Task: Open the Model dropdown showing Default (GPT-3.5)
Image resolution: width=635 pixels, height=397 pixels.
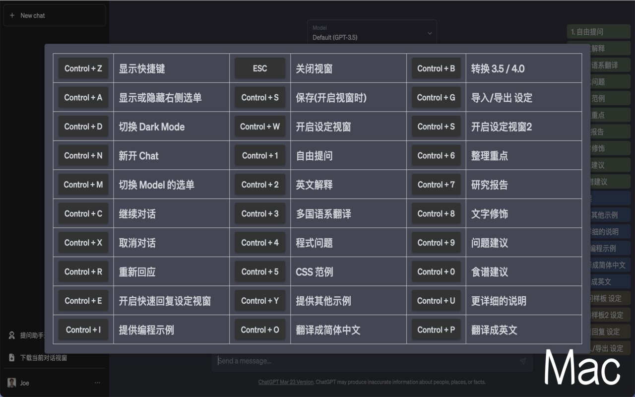Action: pos(372,33)
